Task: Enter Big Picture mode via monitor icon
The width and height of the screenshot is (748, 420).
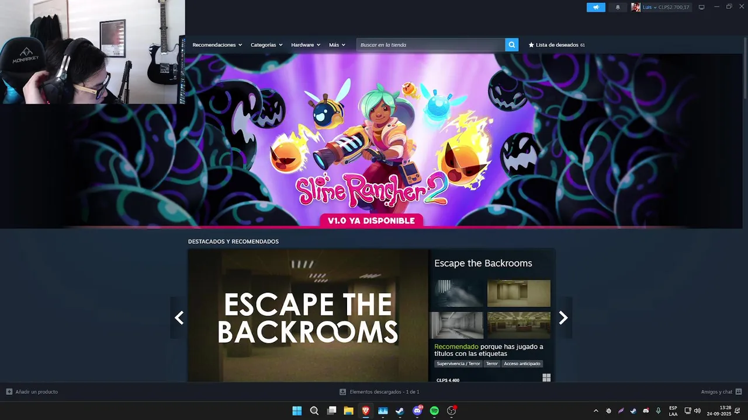Action: pyautogui.click(x=701, y=7)
